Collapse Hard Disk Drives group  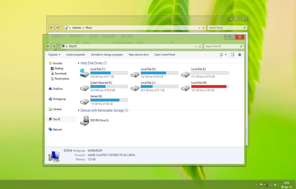pyautogui.click(x=78, y=63)
